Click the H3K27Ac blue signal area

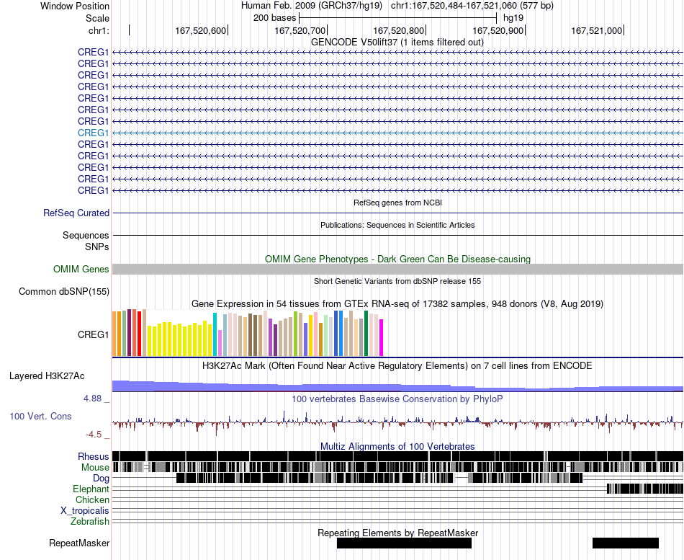[398, 386]
